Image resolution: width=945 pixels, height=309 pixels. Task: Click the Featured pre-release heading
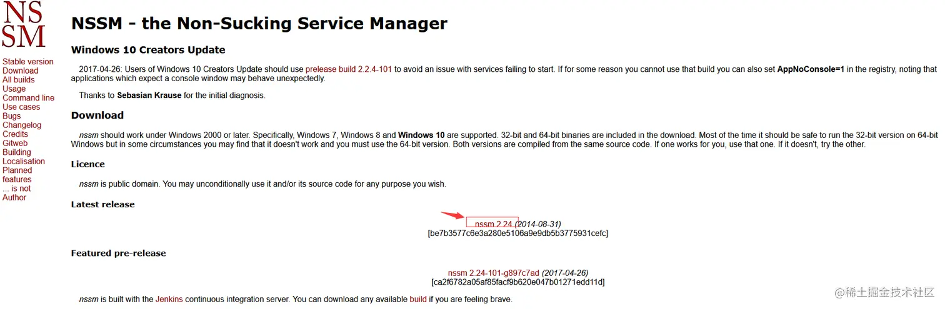click(x=119, y=253)
